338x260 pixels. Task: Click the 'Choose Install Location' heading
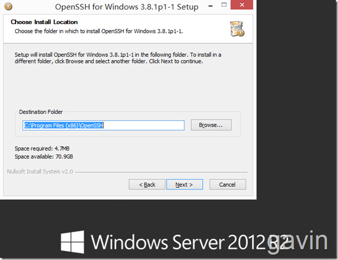tap(44, 22)
